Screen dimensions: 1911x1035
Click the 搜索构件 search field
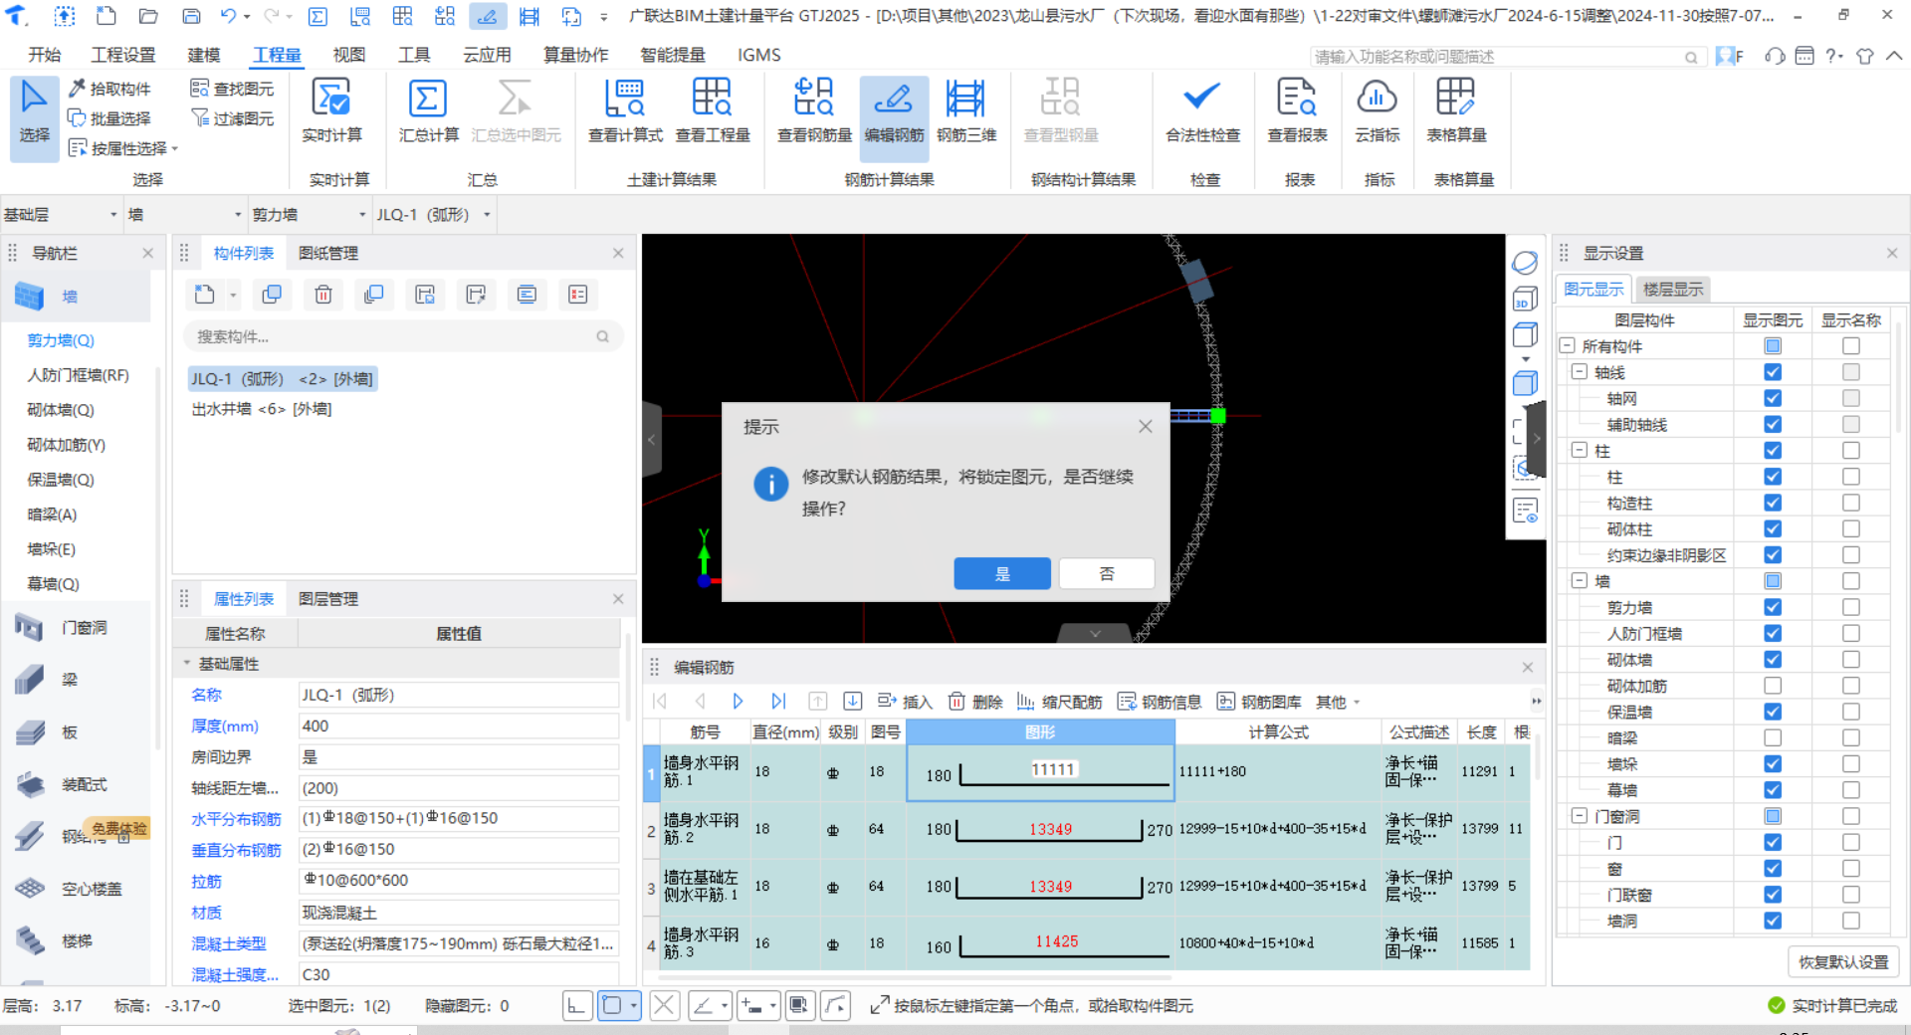(x=403, y=336)
